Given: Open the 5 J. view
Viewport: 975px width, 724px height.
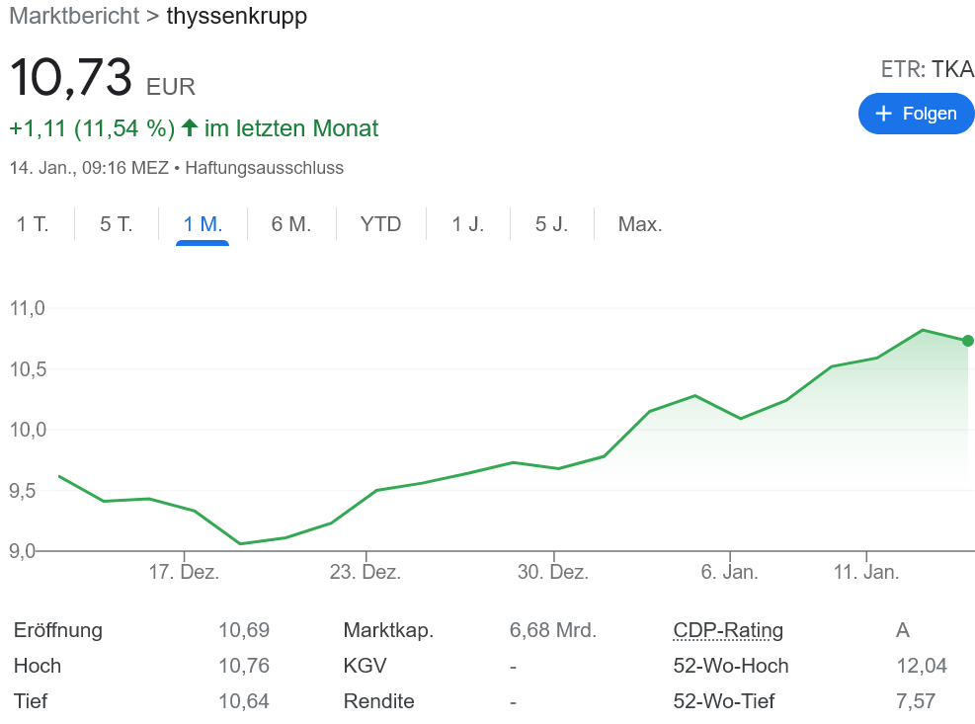Looking at the screenshot, I should 551,224.
